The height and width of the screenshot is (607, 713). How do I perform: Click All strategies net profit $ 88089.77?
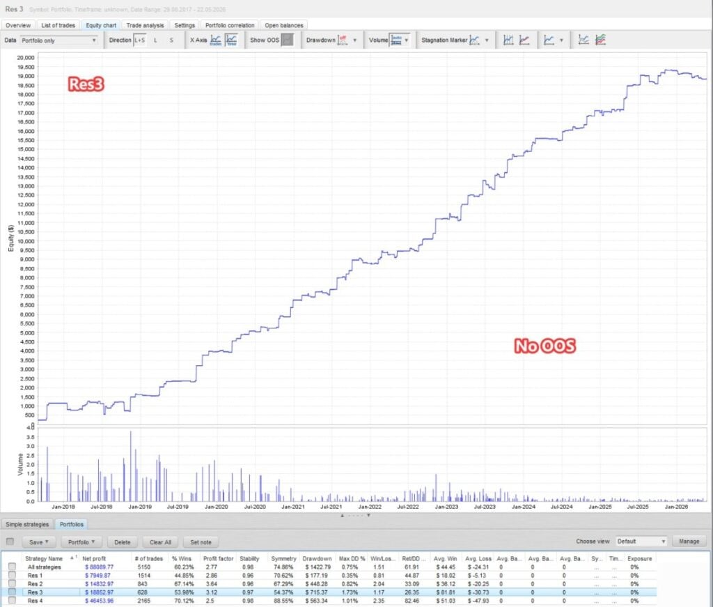click(x=99, y=567)
